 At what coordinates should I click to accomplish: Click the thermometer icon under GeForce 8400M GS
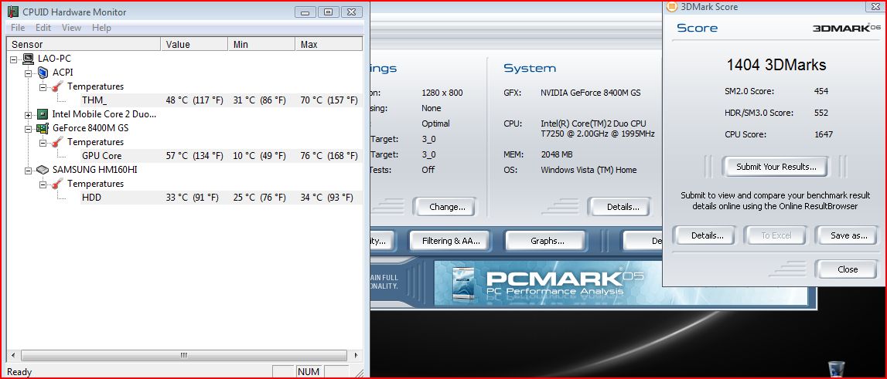pyautogui.click(x=58, y=142)
